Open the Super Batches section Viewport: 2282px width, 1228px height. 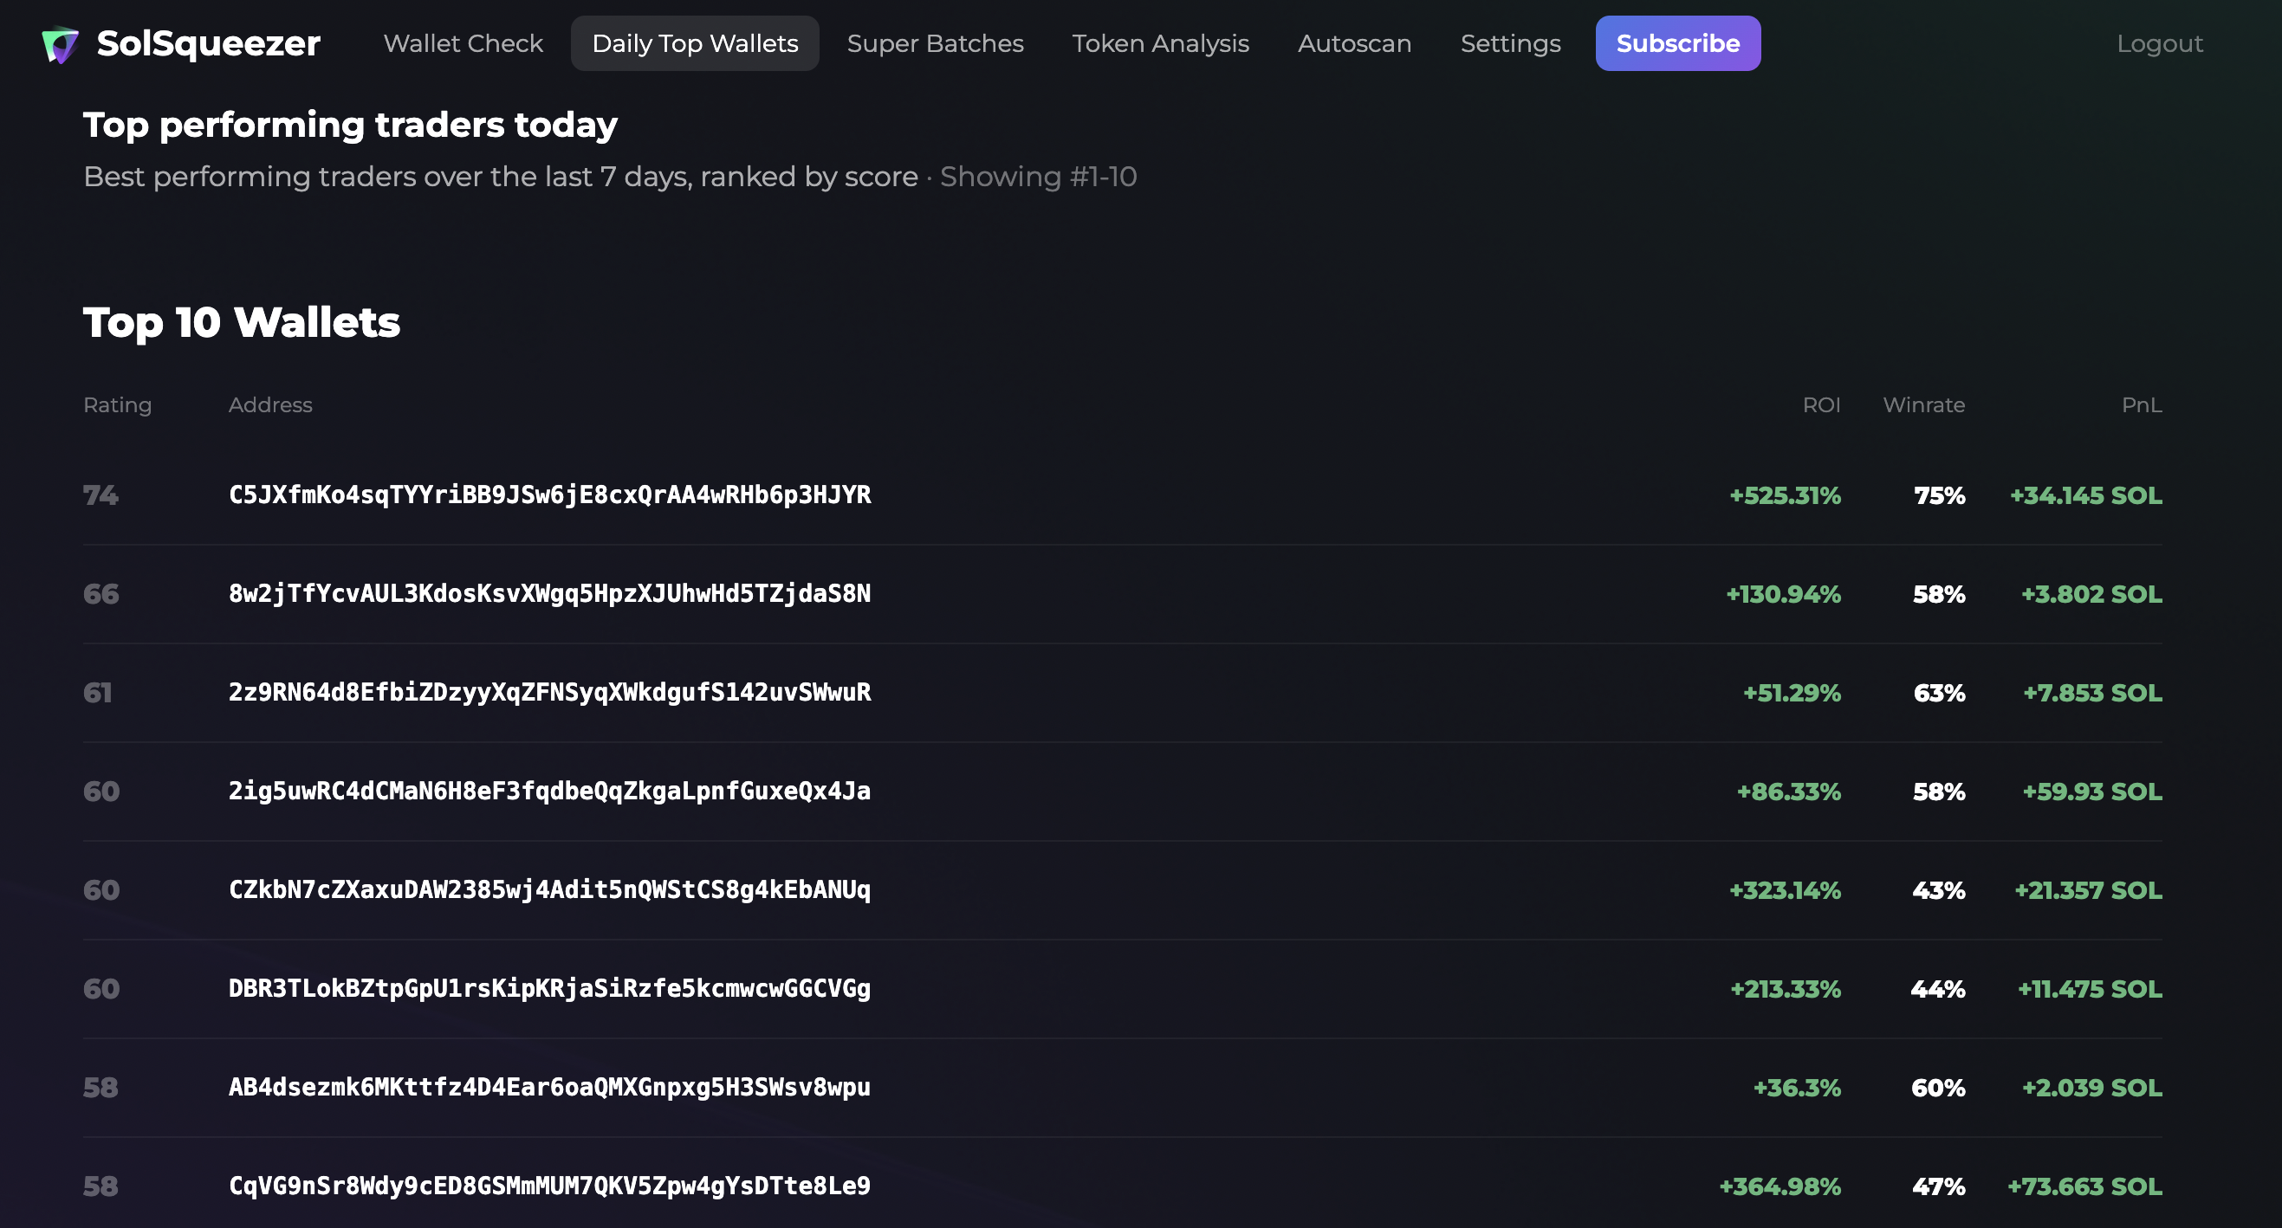935,42
